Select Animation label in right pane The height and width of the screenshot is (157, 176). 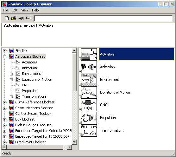[107, 67]
